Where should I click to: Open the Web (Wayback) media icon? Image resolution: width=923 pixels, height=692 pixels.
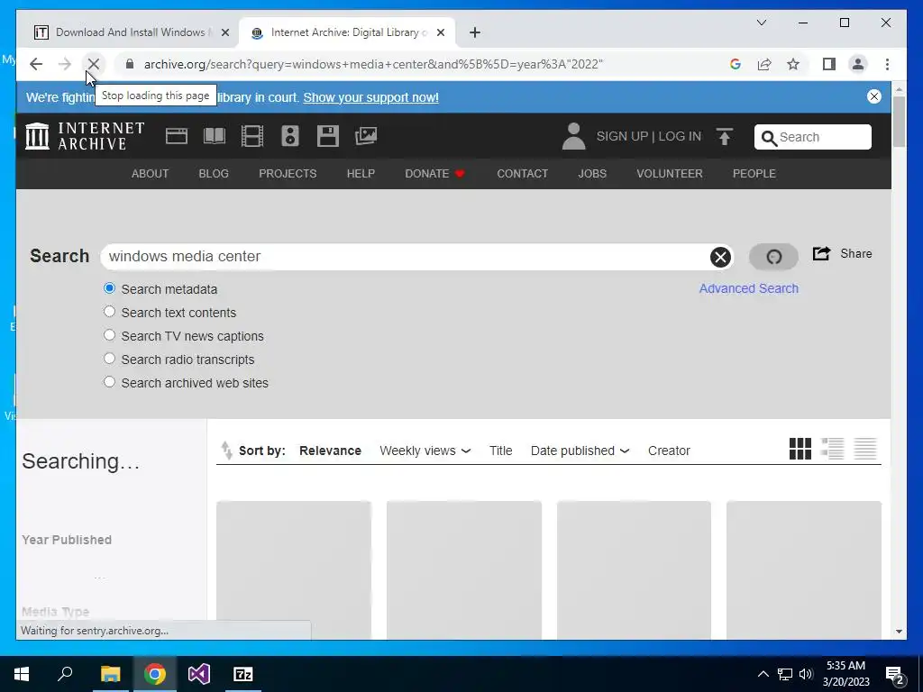[176, 136]
